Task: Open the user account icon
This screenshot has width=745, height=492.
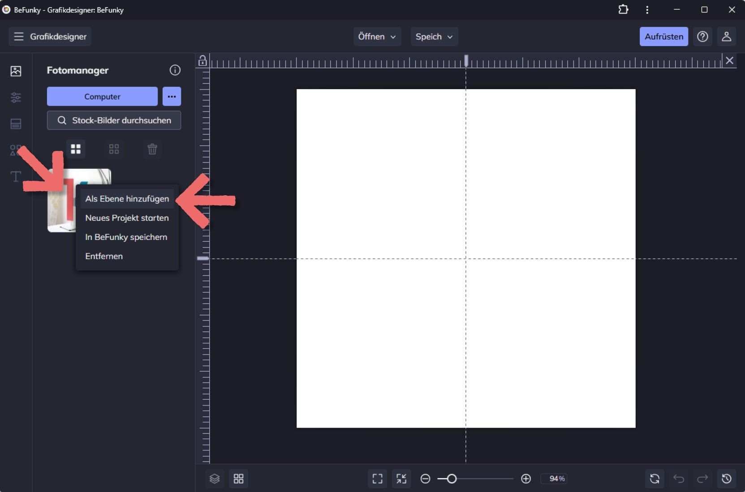Action: click(x=727, y=36)
